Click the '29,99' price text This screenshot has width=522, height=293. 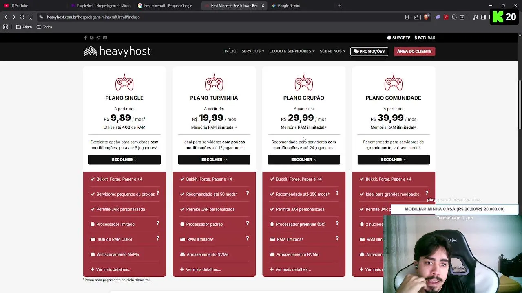coord(301,118)
